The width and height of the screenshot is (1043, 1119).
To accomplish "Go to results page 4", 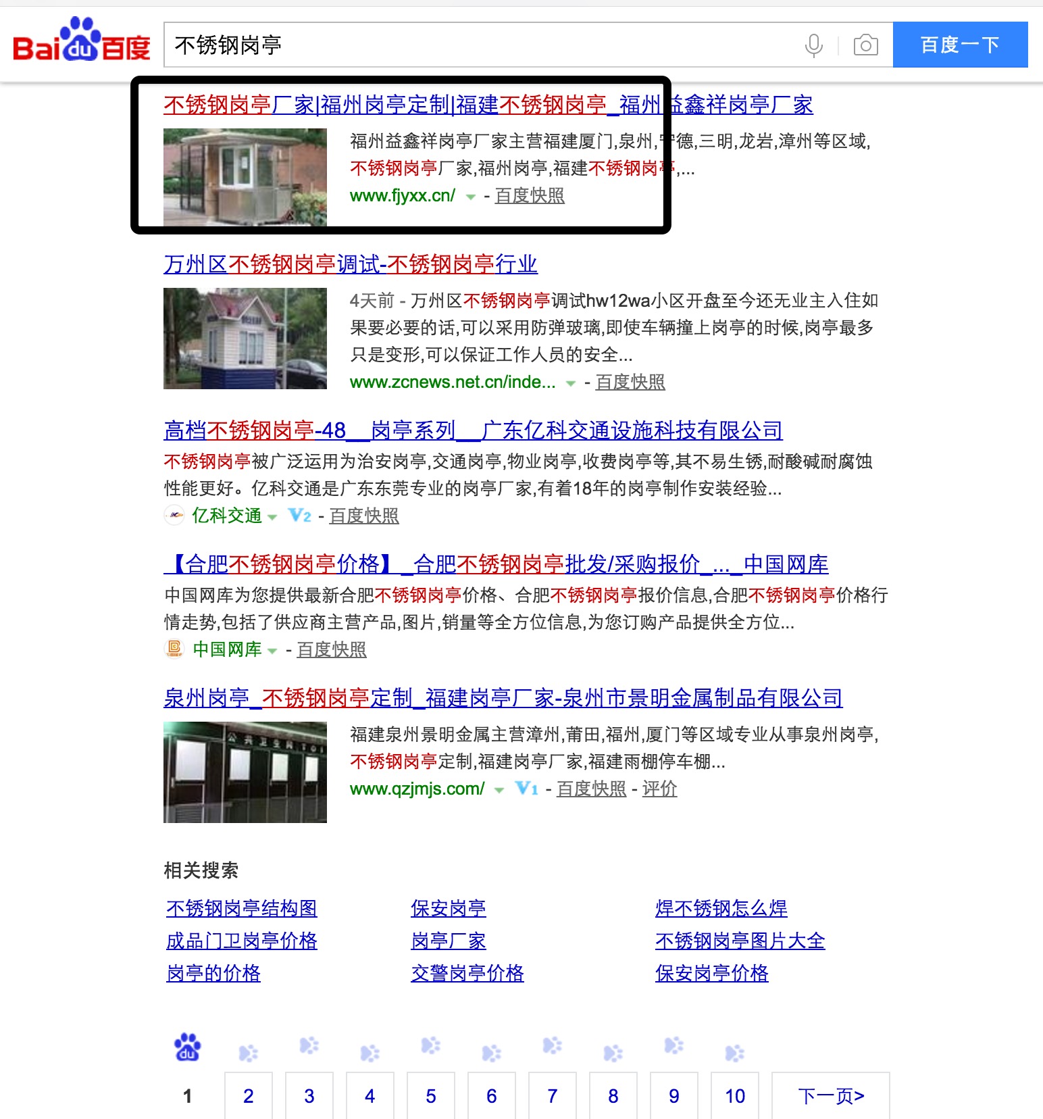I will [370, 1095].
